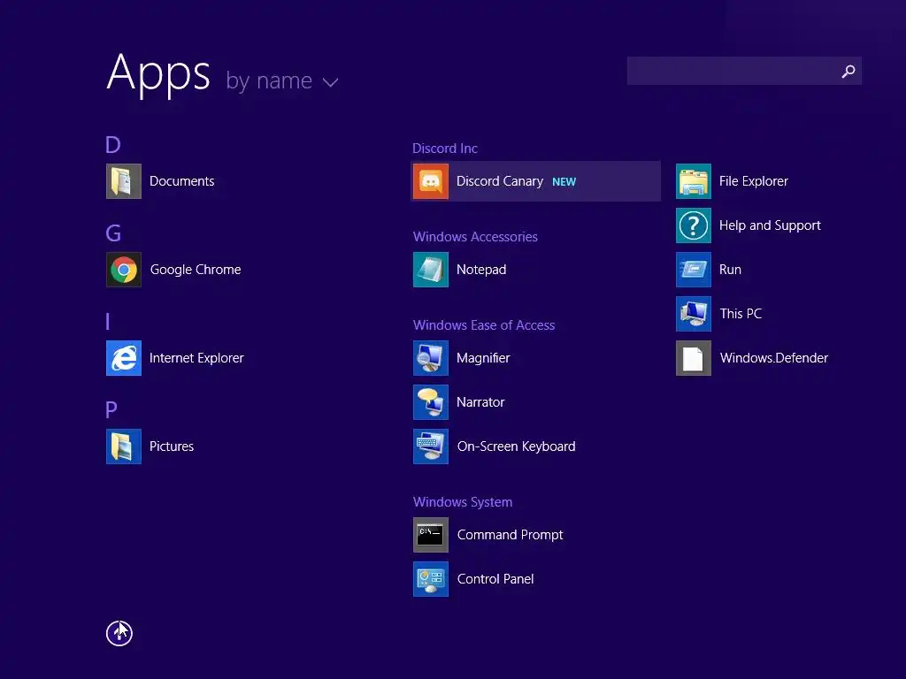Screen dimensions: 906x679
Task: Open the Windows.Defender file icon
Action: [694, 358]
